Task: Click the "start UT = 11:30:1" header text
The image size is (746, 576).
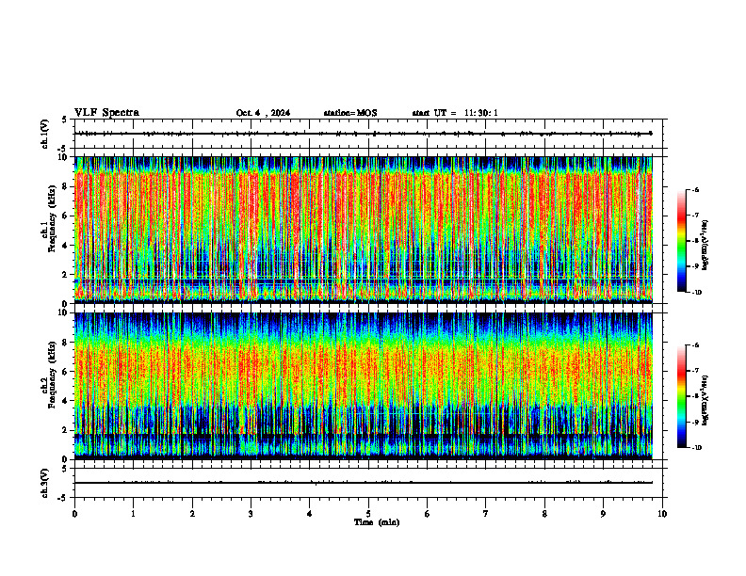Action: coord(455,113)
